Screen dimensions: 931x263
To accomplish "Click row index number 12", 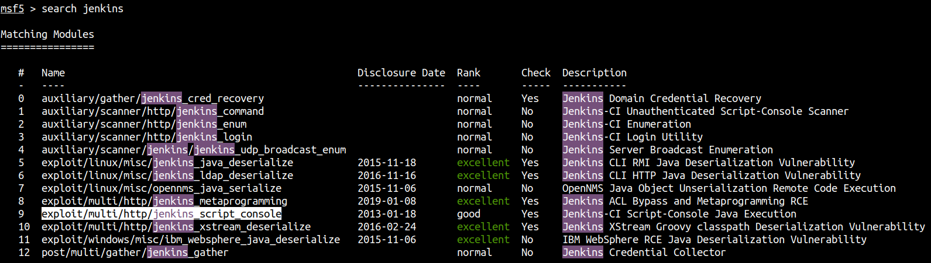I will pos(24,253).
